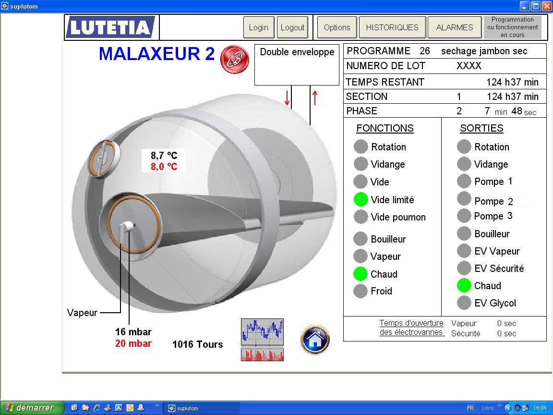Click the Pompe 1 output indicator

point(464,181)
